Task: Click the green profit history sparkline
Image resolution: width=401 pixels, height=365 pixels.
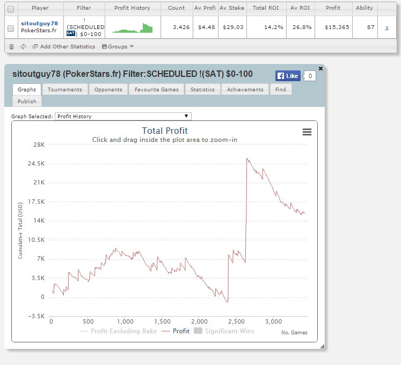Action: tap(133, 28)
